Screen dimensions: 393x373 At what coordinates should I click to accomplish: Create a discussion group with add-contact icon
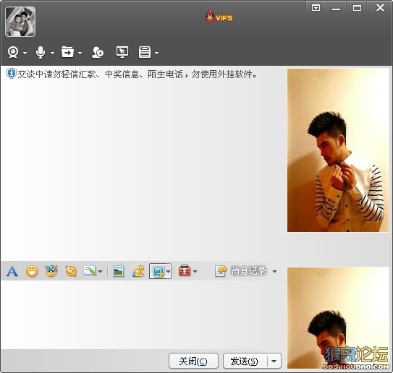click(x=98, y=52)
